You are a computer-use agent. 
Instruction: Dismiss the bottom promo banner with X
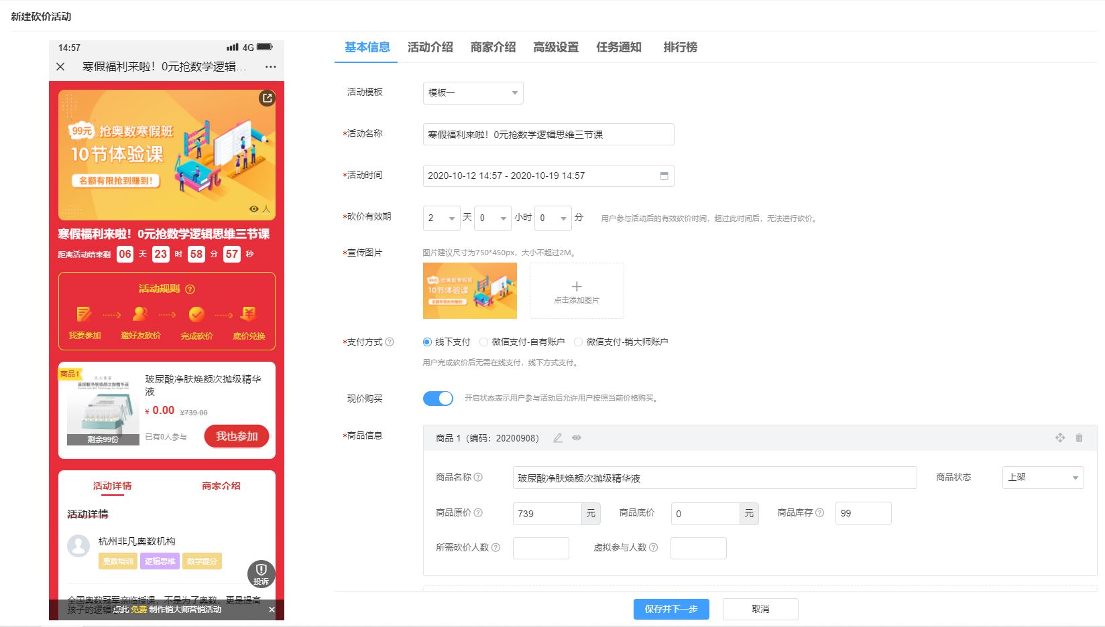[272, 610]
